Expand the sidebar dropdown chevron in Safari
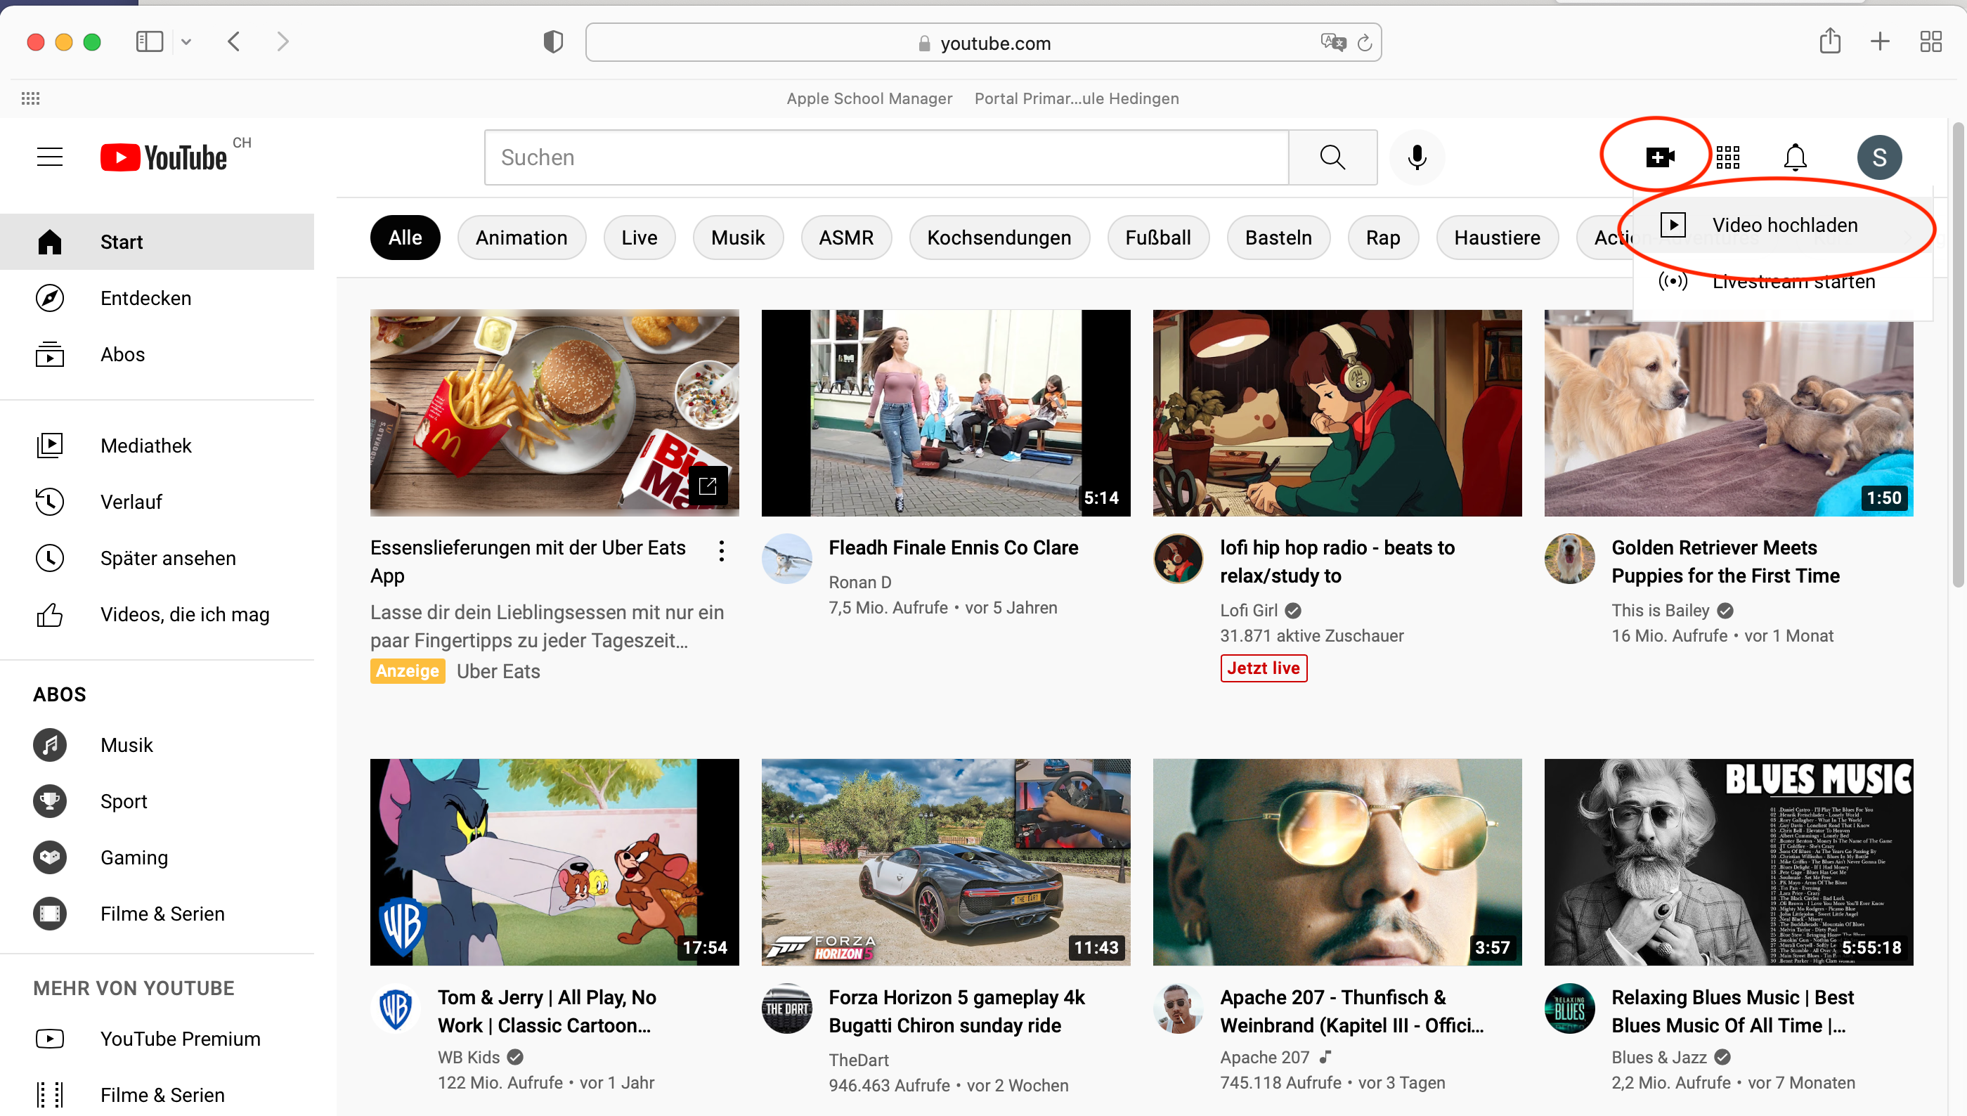1967x1116 pixels. tap(186, 42)
